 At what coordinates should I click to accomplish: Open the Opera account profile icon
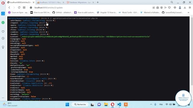click(180, 7)
